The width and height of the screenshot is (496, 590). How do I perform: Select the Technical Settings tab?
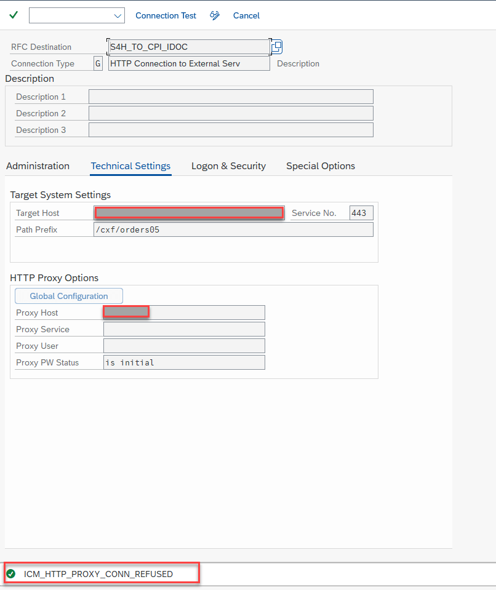pos(130,166)
